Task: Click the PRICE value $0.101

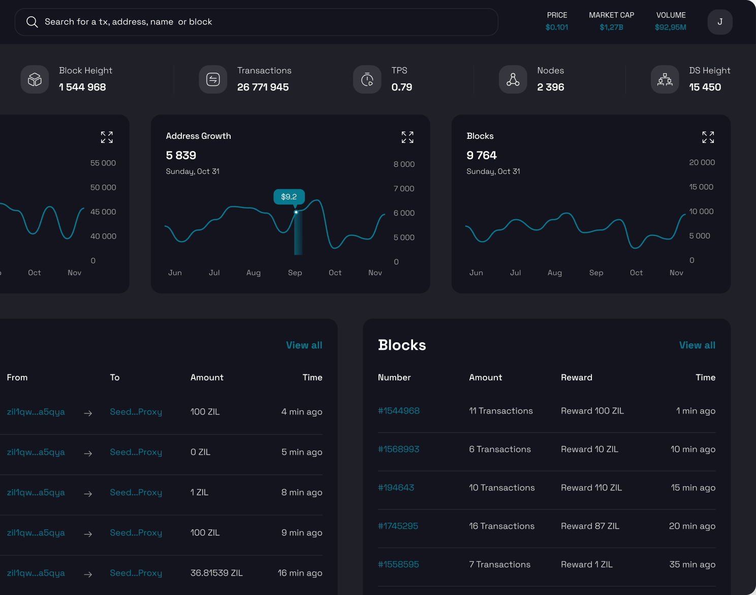Action: [557, 27]
